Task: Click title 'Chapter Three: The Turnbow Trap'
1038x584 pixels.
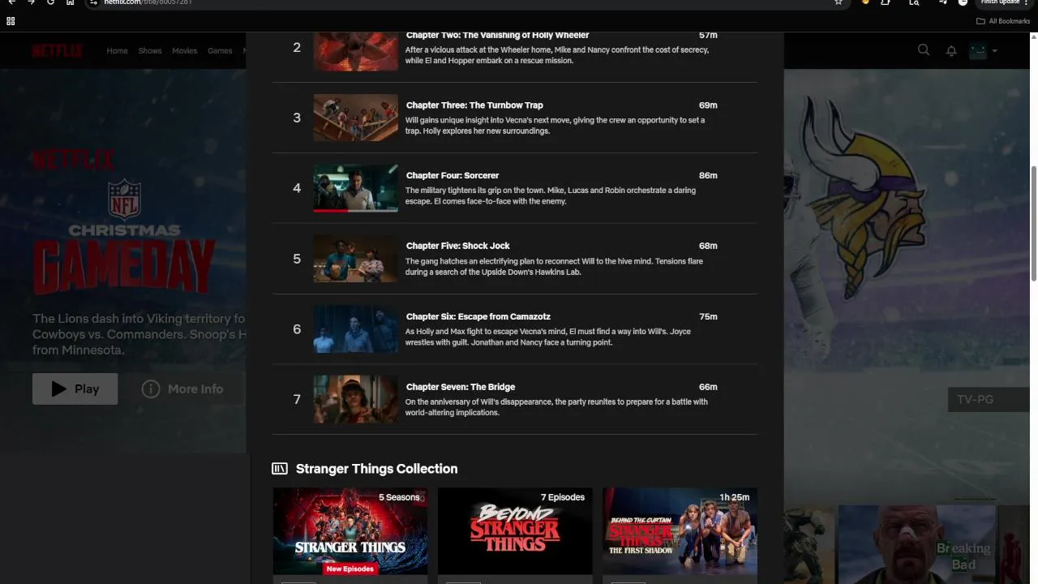Action: (x=474, y=105)
